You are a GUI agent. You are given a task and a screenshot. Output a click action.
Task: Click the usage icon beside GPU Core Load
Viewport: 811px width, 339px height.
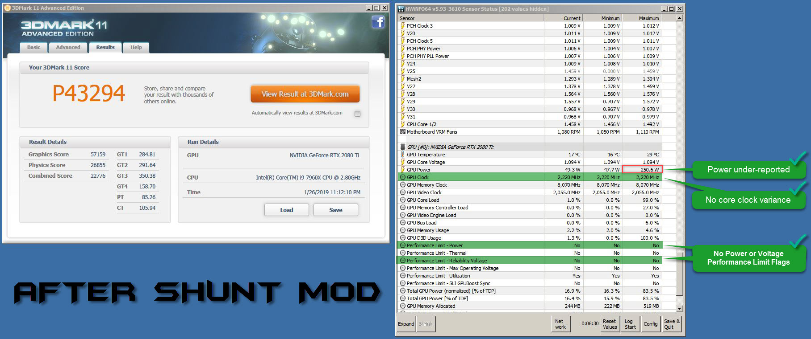click(403, 200)
